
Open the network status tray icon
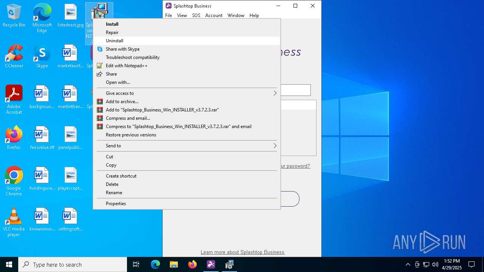point(426,264)
